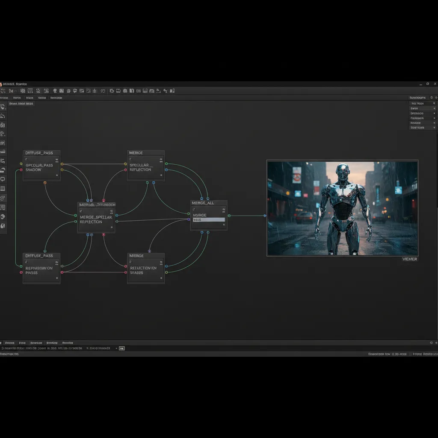The height and width of the screenshot is (438, 438).
Task: Open the first menu at the left edge
Action: point(4,98)
